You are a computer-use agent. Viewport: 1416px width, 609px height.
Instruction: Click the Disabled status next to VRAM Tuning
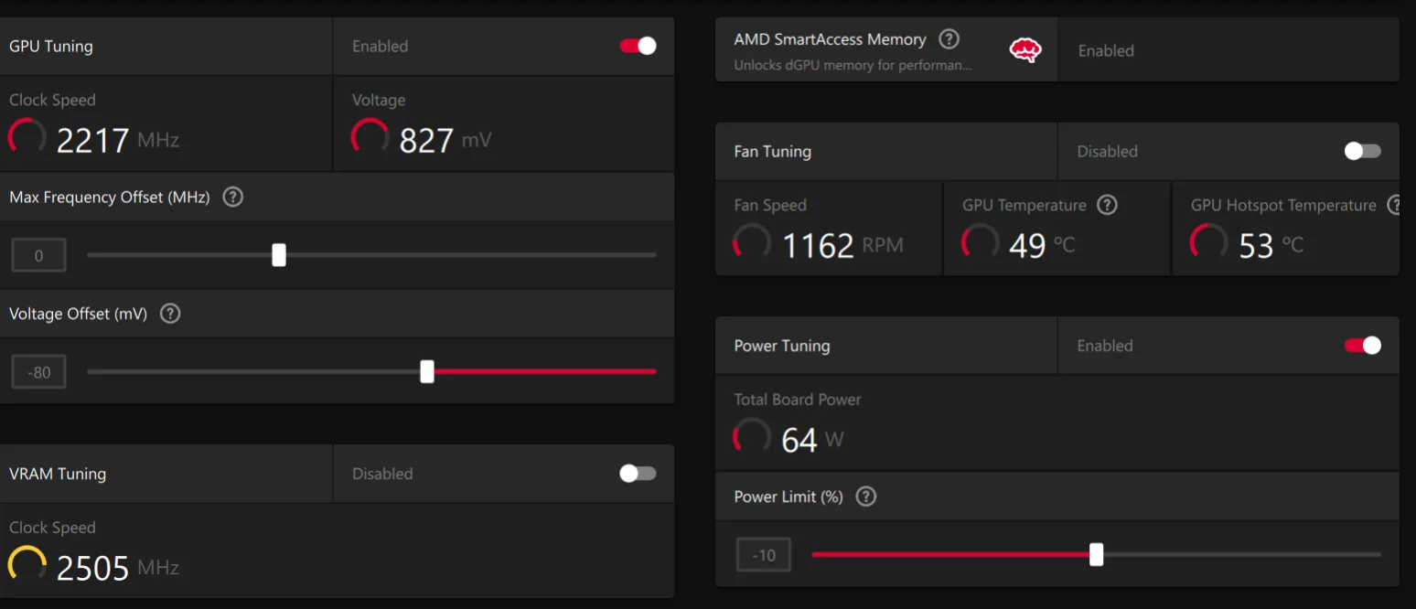[382, 474]
